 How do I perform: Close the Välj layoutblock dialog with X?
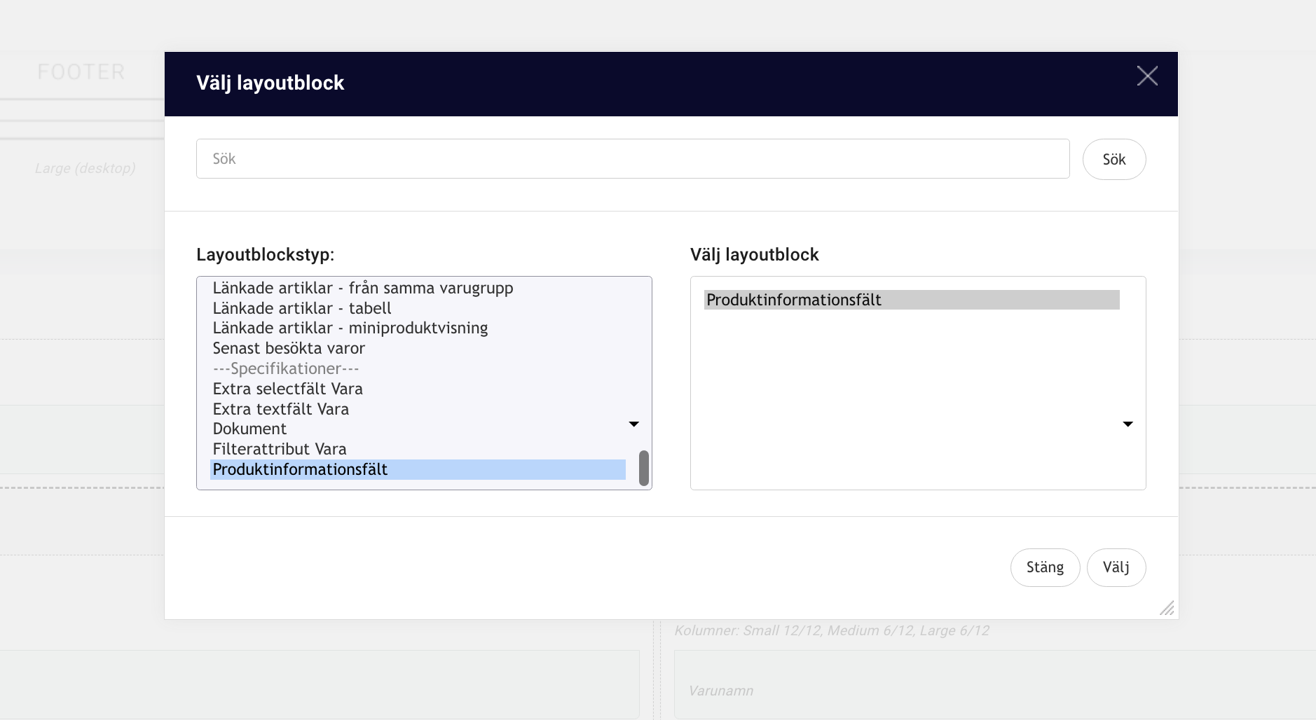click(1147, 76)
